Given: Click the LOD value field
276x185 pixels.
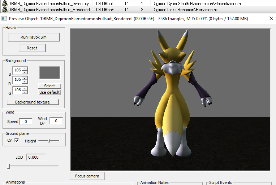Looking at the screenshot, I should coord(36,157).
